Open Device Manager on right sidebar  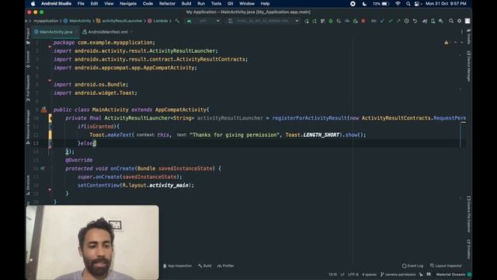pyautogui.click(x=469, y=65)
